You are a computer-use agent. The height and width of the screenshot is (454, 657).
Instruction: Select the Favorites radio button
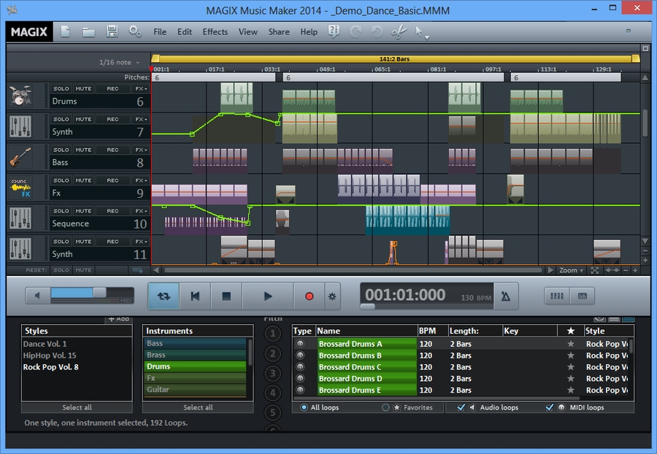387,408
